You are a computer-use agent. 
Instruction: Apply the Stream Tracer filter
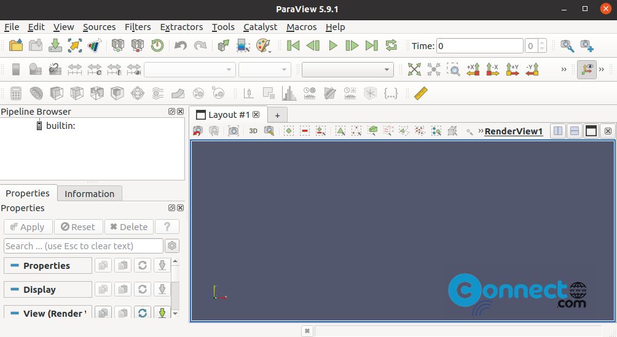[158, 93]
